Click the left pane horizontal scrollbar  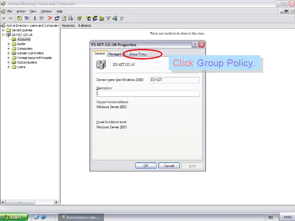click(30, 202)
